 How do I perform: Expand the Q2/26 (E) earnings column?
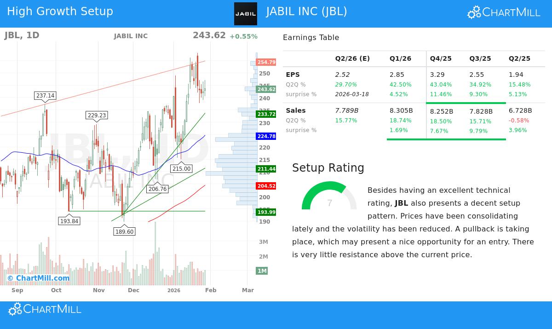coord(352,58)
